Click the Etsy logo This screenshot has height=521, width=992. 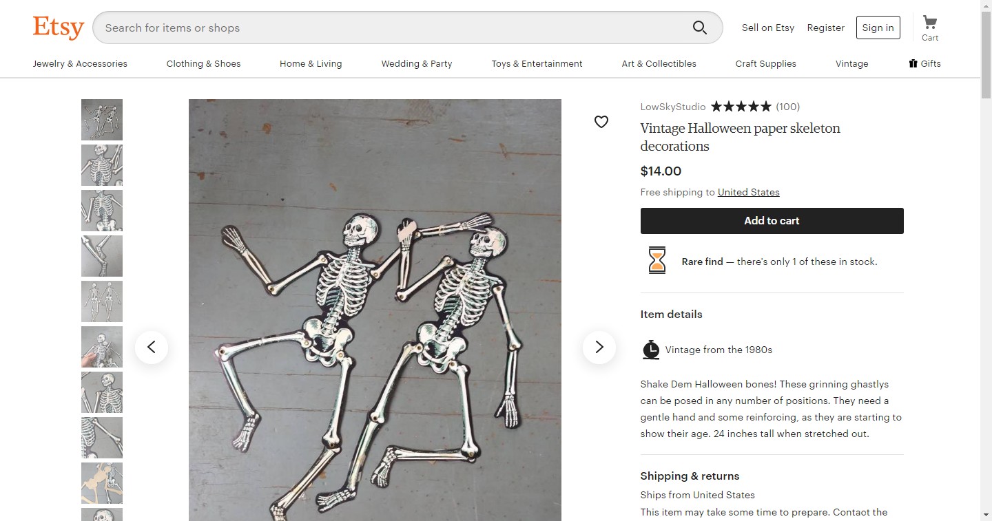point(59,28)
